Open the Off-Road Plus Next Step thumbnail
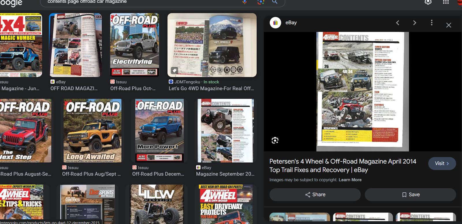This screenshot has height=224, width=462. [25, 130]
